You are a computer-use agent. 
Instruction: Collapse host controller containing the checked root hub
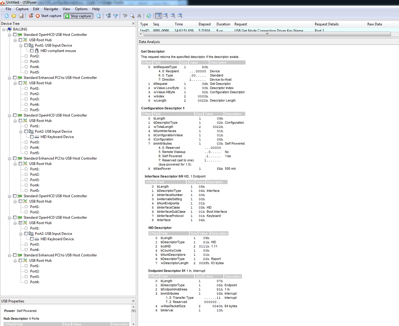click(x=10, y=218)
